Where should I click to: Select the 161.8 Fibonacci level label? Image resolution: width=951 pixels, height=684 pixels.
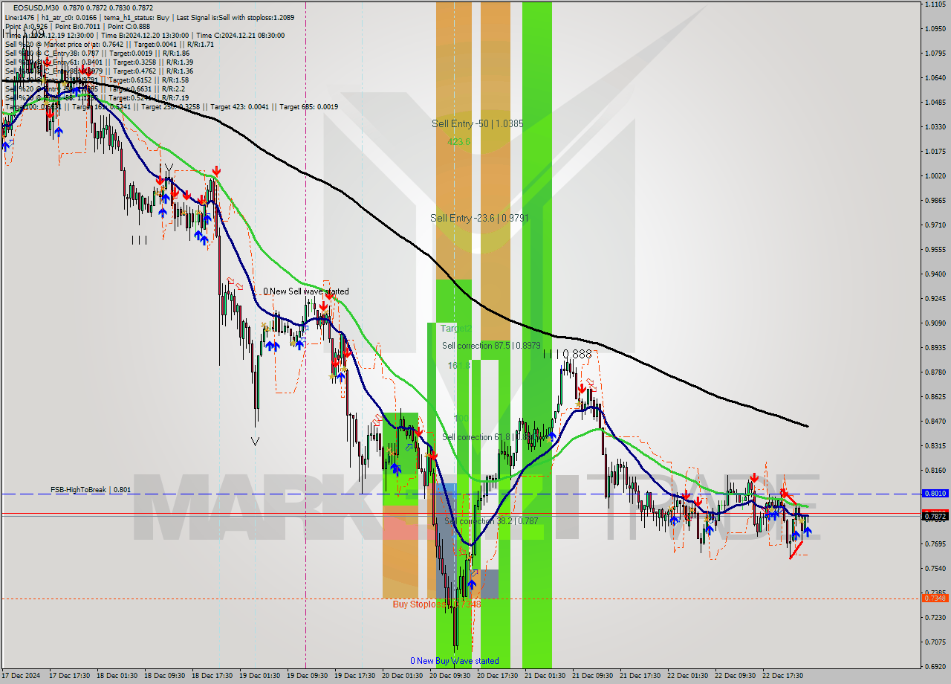click(x=458, y=366)
